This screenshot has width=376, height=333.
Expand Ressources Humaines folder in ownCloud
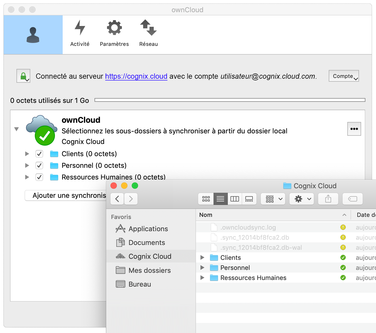[27, 177]
